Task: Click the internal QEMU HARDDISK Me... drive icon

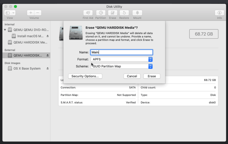Action: [x=10, y=42]
